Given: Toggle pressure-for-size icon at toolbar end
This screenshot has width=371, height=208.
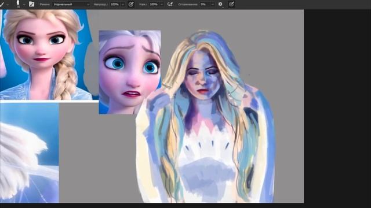Looking at the screenshot, I should 231,4.
